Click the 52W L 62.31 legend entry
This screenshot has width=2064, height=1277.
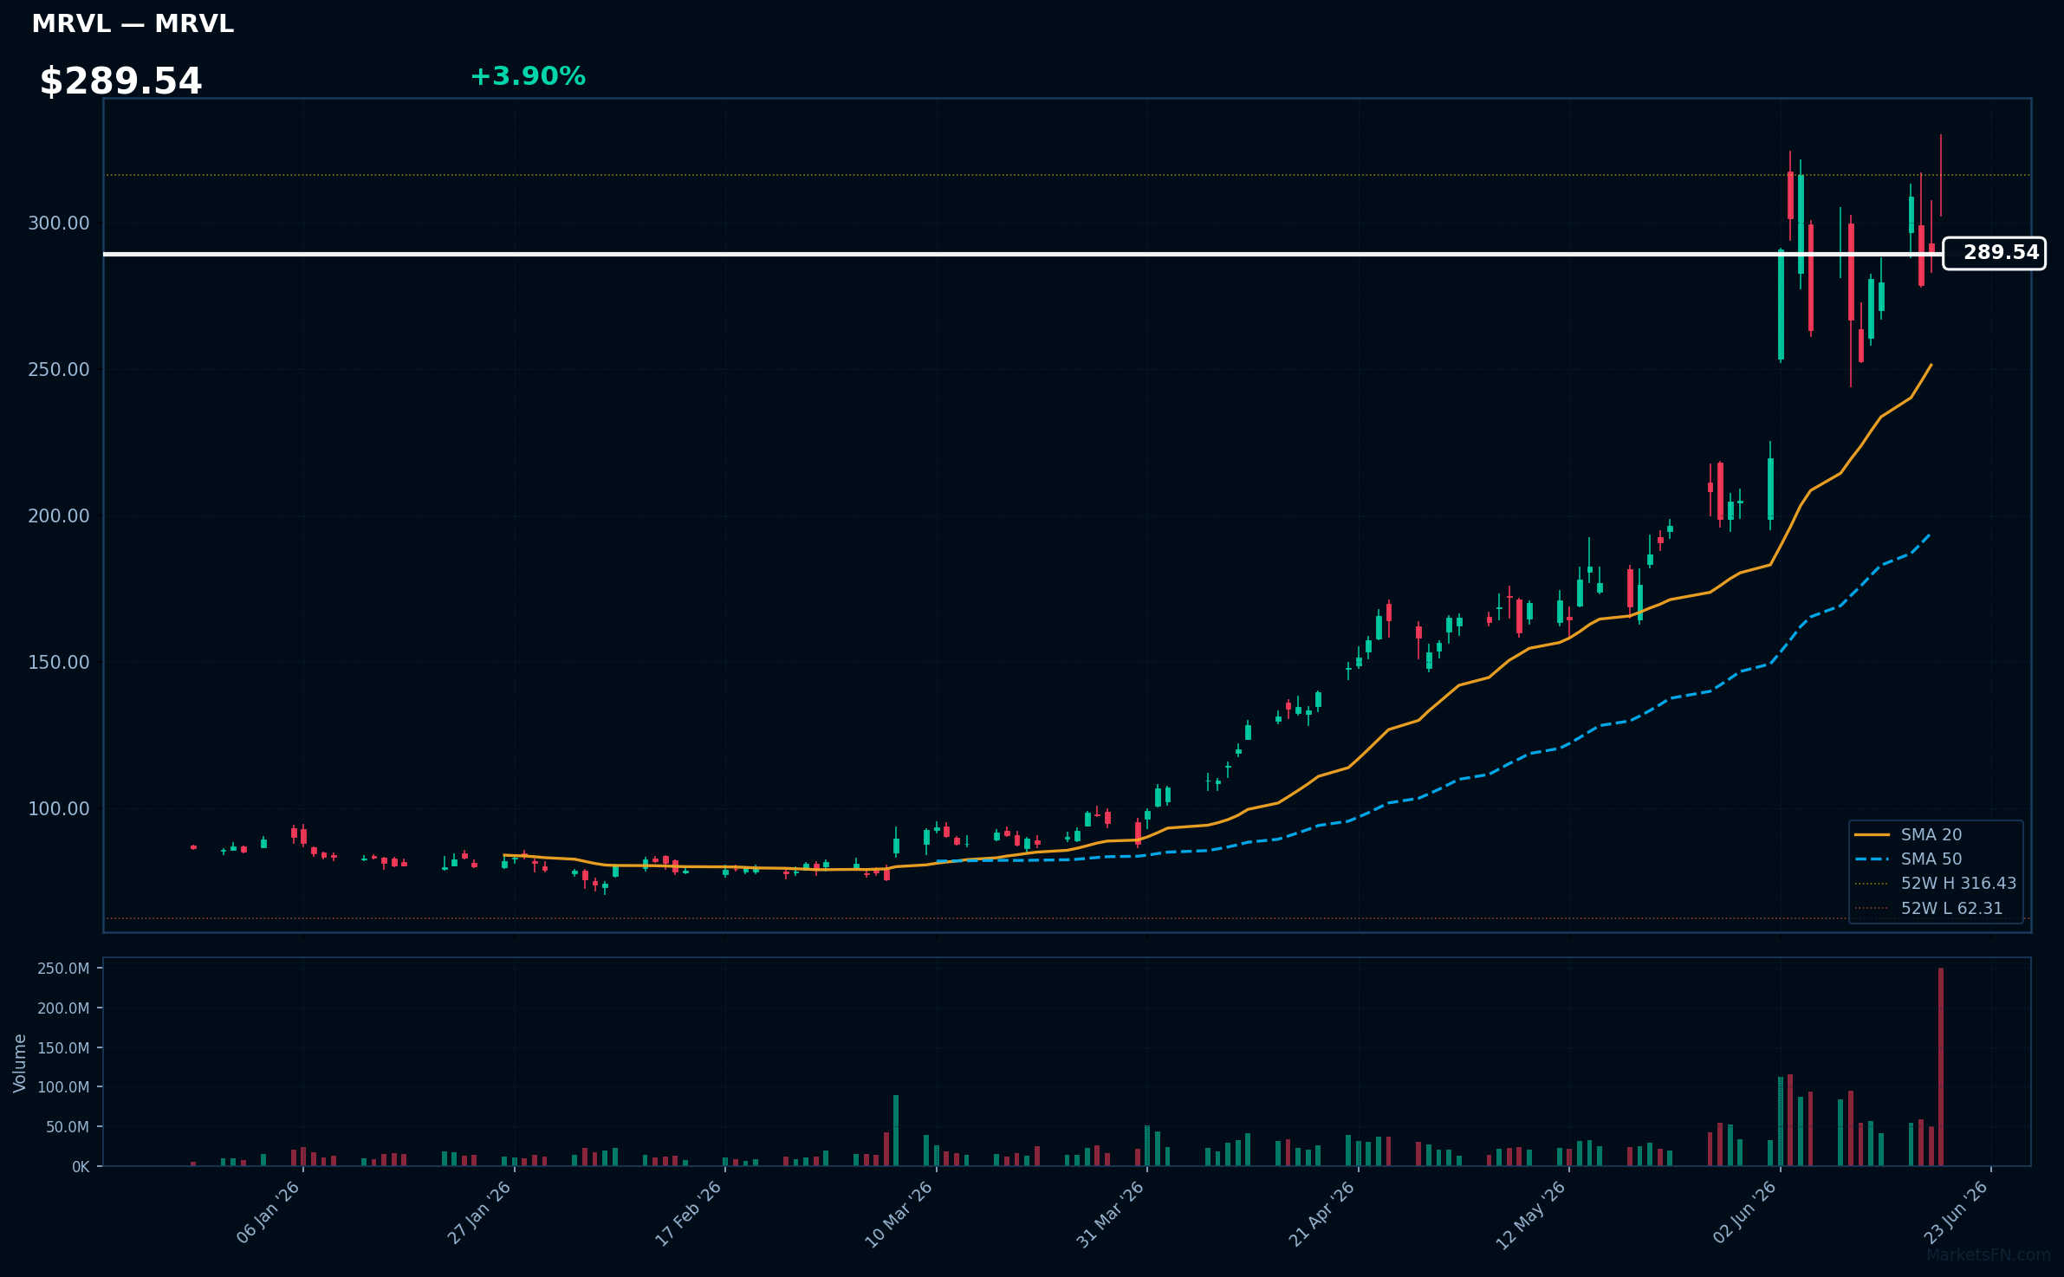point(1928,908)
